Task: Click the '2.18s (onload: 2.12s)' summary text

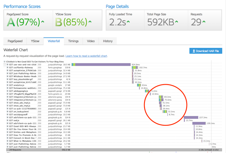Action: [209, 150]
